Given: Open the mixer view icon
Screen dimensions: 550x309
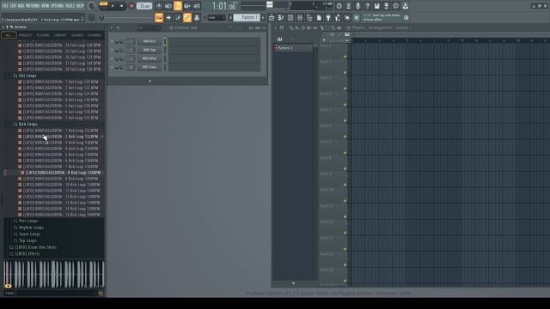Looking at the screenshot, I should pyautogui.click(x=300, y=17).
